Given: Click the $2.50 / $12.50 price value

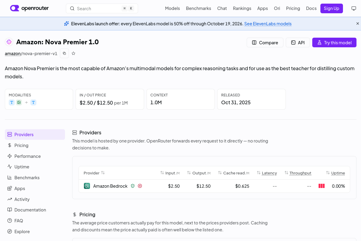Looking at the screenshot, I should tap(96, 103).
